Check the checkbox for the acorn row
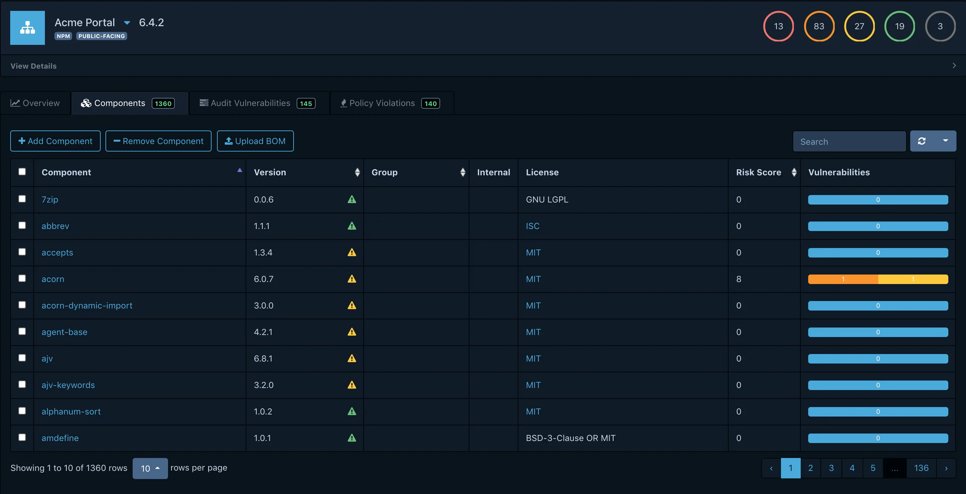The width and height of the screenshot is (966, 494). [x=22, y=279]
